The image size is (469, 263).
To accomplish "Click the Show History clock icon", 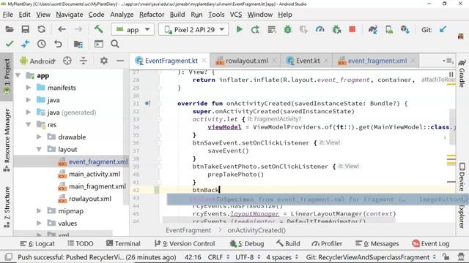I will pos(42,44).
